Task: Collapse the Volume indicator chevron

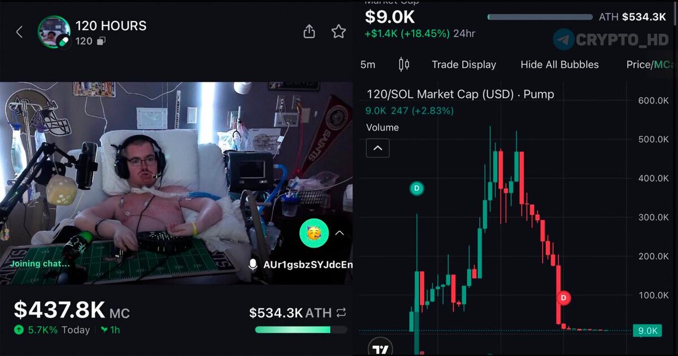Action: click(377, 149)
